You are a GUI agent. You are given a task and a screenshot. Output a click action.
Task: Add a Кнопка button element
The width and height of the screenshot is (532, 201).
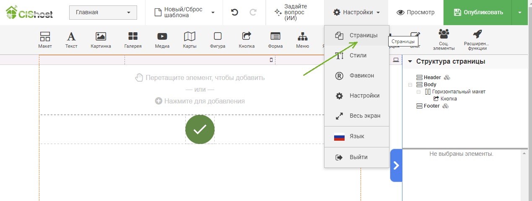pos(247,40)
